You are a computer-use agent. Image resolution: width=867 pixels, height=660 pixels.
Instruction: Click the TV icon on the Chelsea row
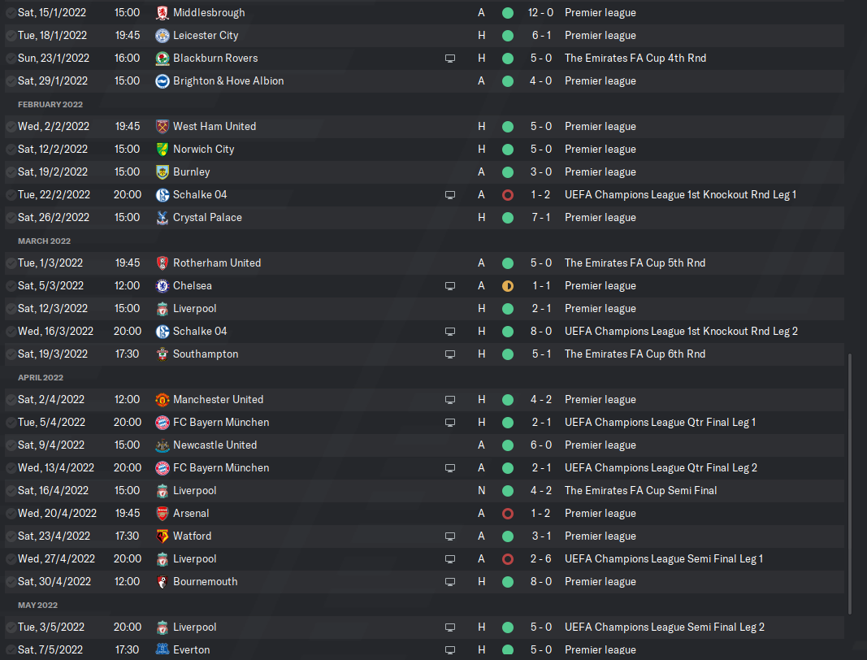(449, 286)
